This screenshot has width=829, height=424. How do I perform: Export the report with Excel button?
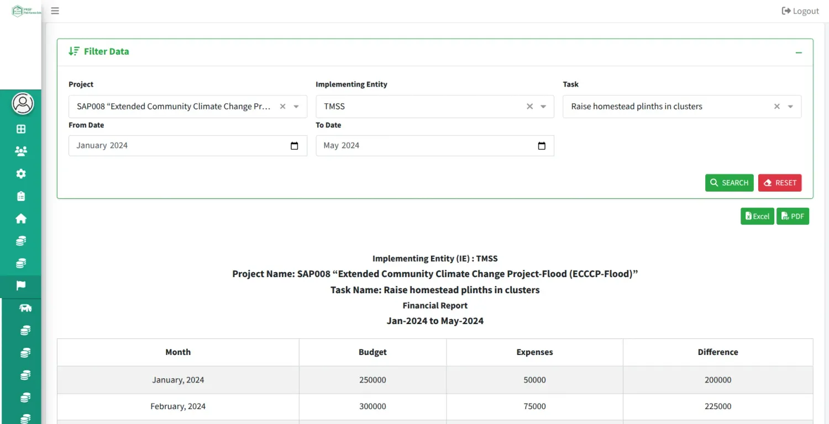(757, 216)
